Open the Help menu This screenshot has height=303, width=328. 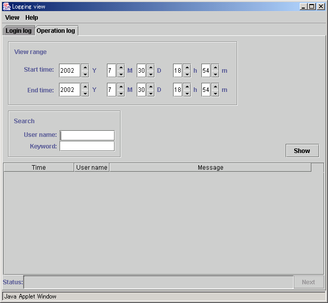32,18
